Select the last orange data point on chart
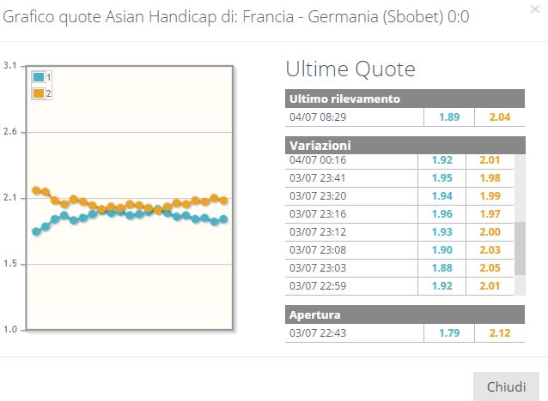 (223, 200)
